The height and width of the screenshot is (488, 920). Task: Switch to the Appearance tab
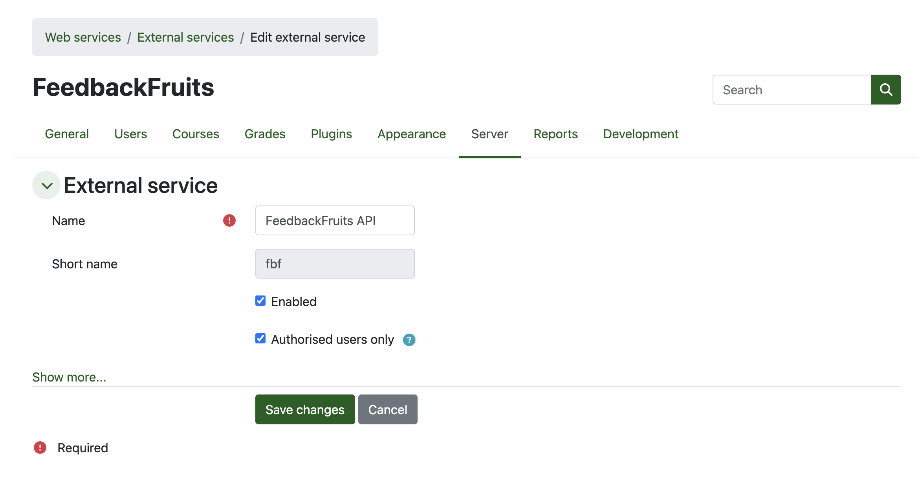[x=412, y=134]
